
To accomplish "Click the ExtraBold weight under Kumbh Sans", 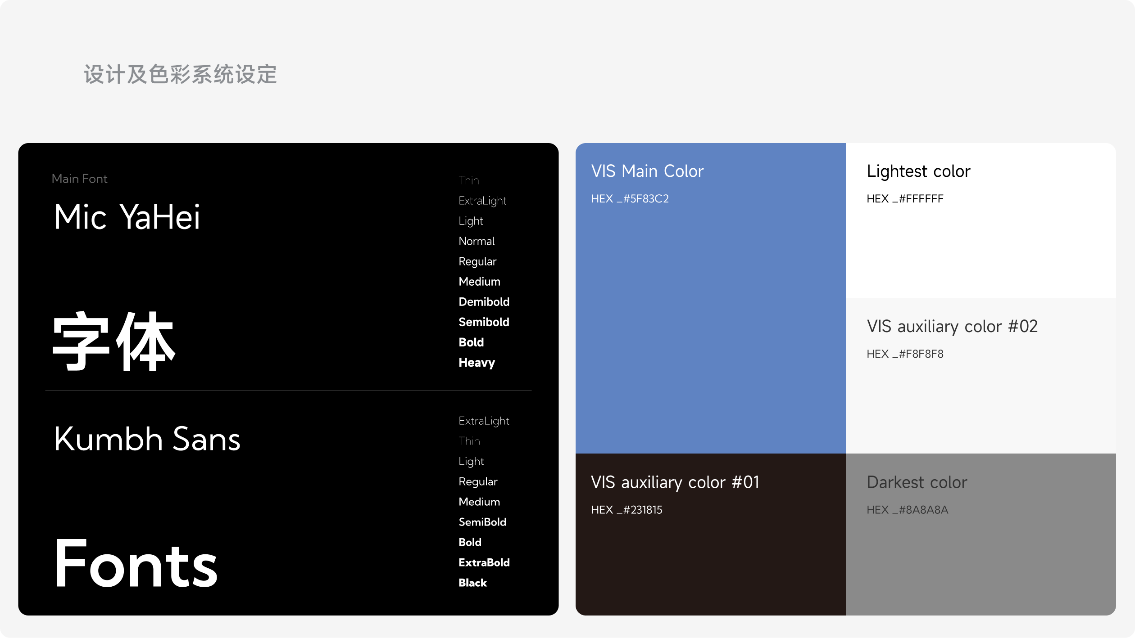I will click(484, 562).
